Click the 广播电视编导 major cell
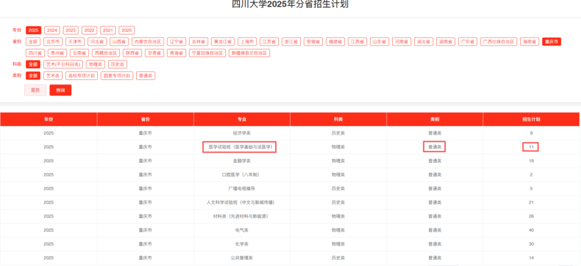Image resolution: width=581 pixels, height=266 pixels. 242,189
